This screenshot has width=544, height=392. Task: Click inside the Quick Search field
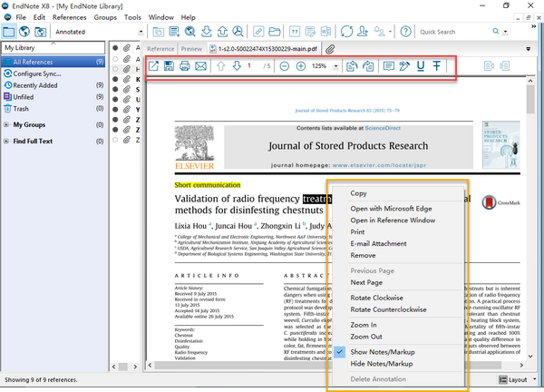point(454,32)
